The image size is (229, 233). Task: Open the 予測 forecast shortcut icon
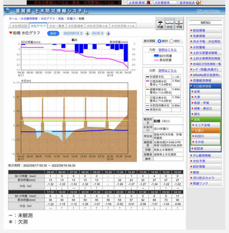[x=179, y=25]
